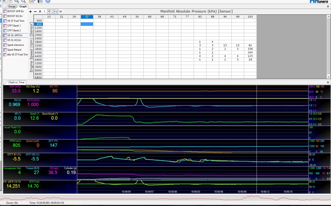This screenshot has height=206, width=331.
Task: Click the cell showing value 336
Action: point(250,49)
